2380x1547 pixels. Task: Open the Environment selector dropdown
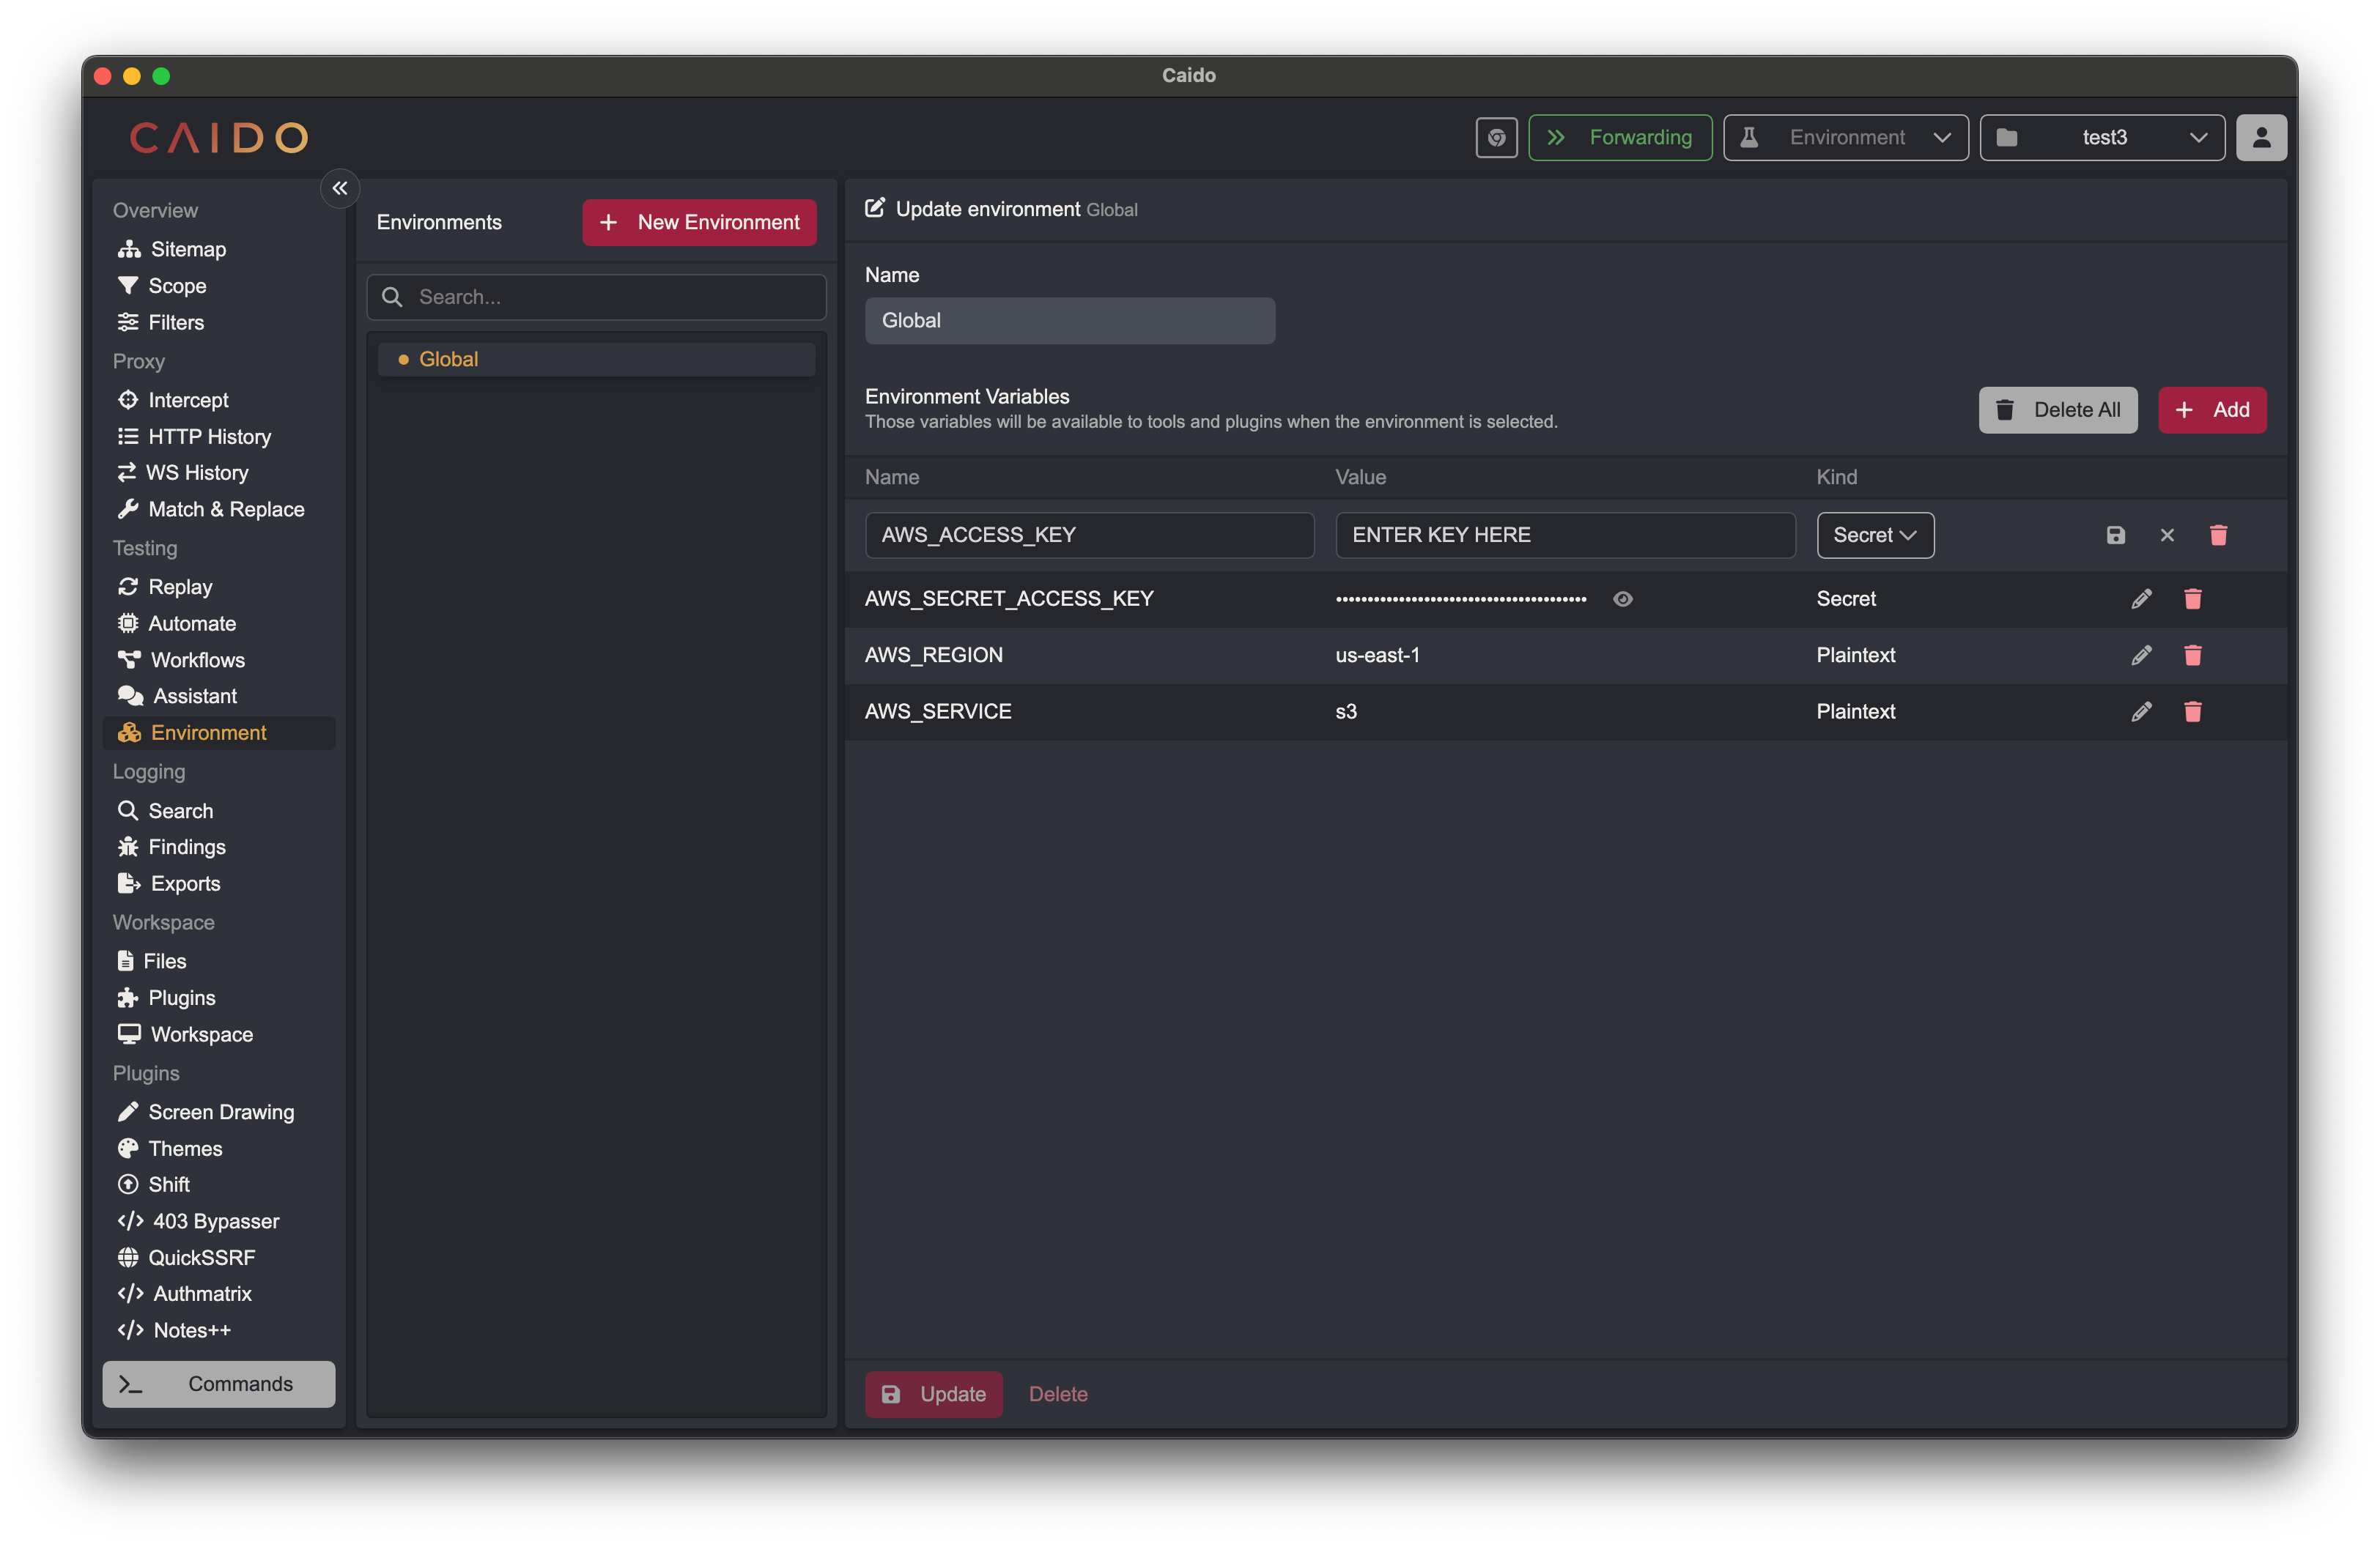pyautogui.click(x=1846, y=138)
